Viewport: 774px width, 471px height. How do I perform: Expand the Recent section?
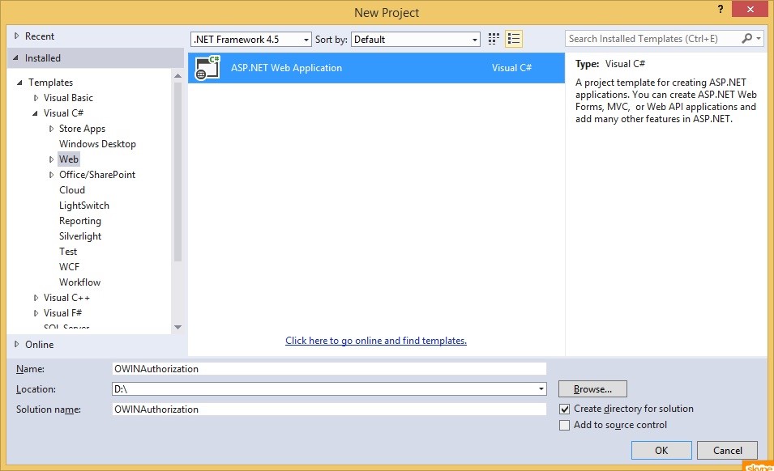[x=16, y=36]
